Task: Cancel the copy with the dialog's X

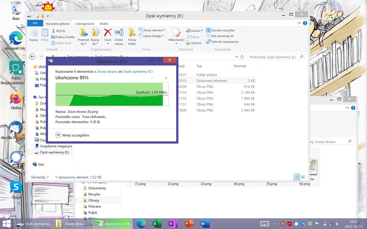Action: pyautogui.click(x=166, y=78)
